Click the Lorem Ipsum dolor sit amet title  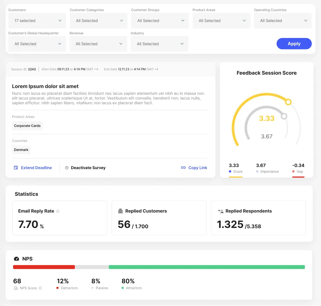pyautogui.click(x=45, y=86)
